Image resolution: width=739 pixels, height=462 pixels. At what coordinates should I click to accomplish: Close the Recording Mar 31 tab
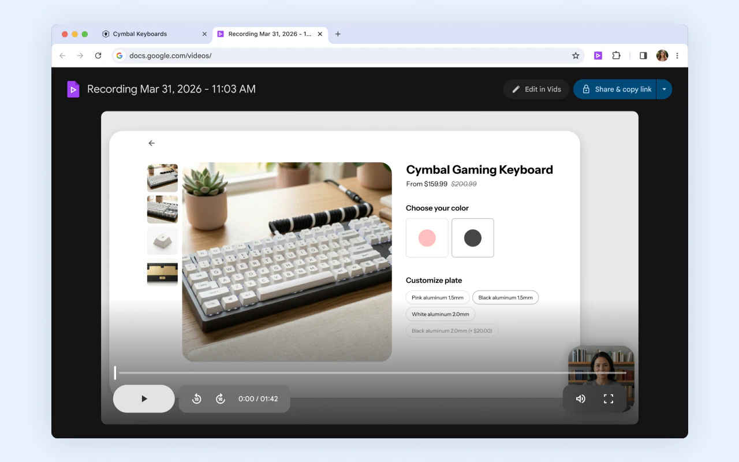click(x=320, y=34)
